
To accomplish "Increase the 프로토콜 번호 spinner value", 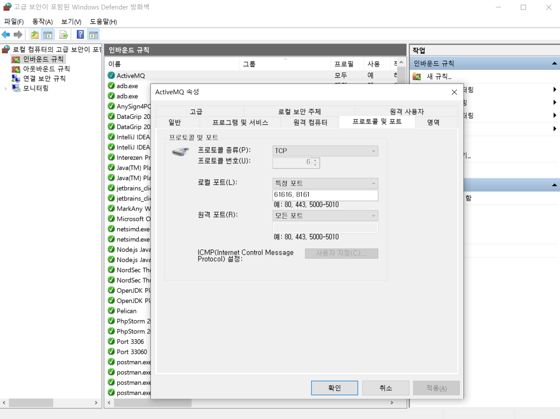I will 316,160.
